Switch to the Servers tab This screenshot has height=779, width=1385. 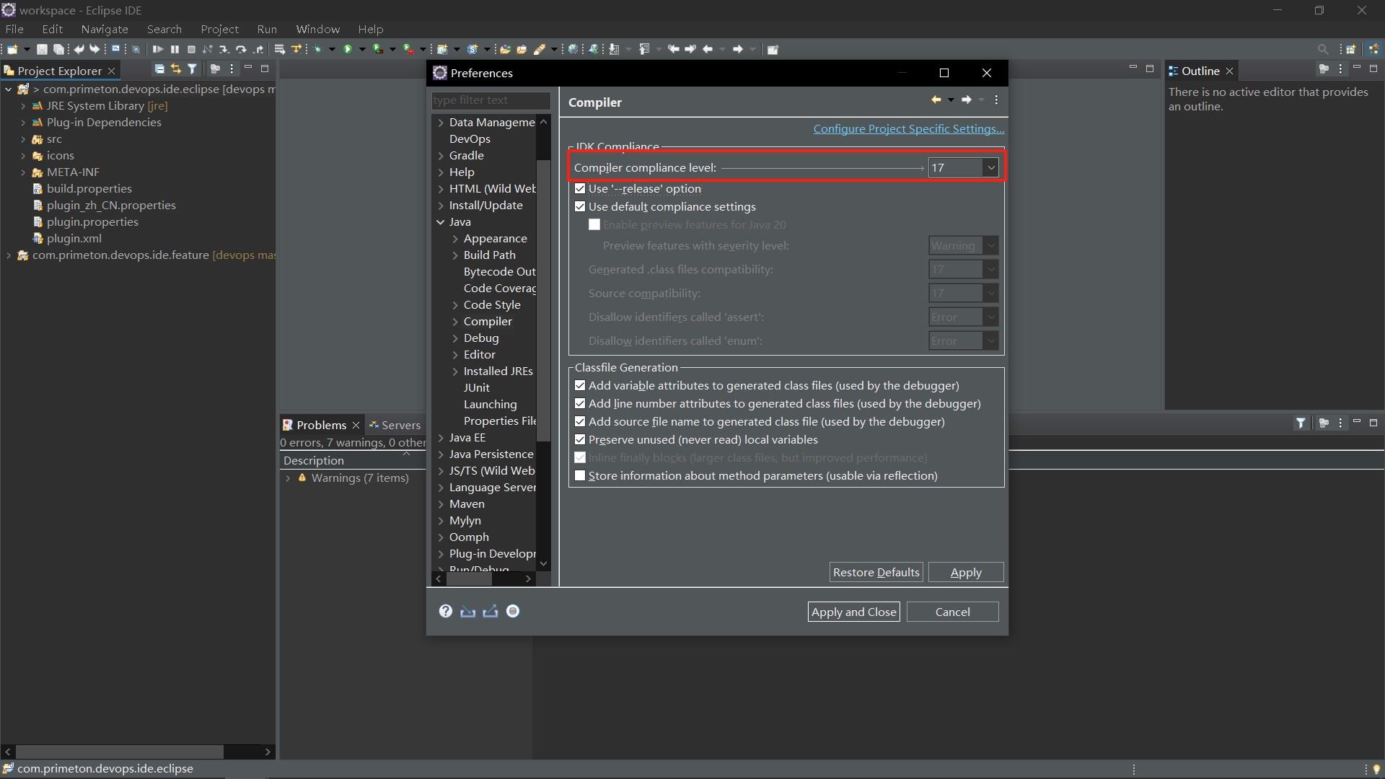(401, 425)
